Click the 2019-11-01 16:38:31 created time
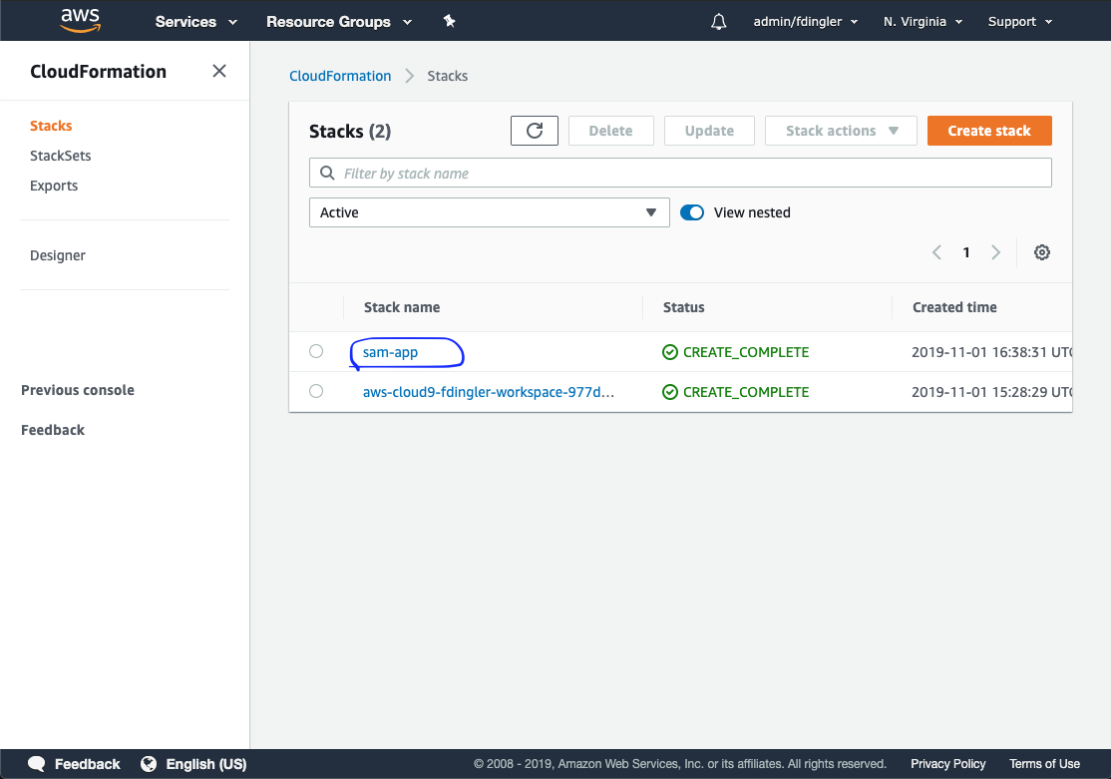This screenshot has width=1111, height=779. (x=992, y=352)
